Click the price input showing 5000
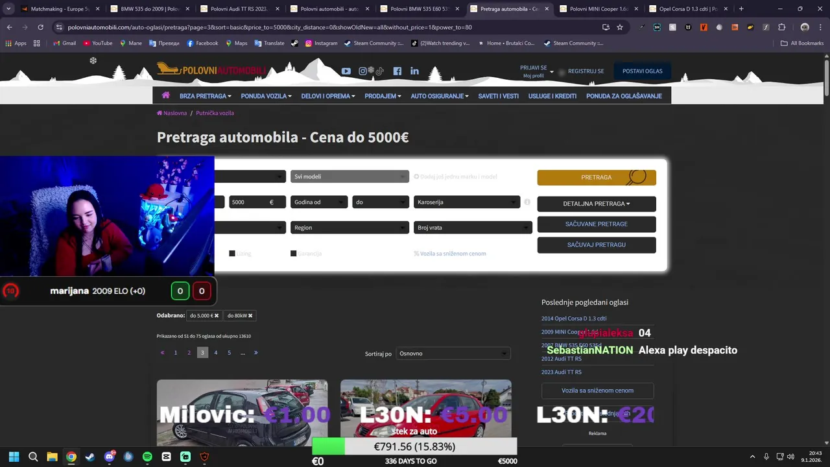830x467 pixels. (258, 202)
